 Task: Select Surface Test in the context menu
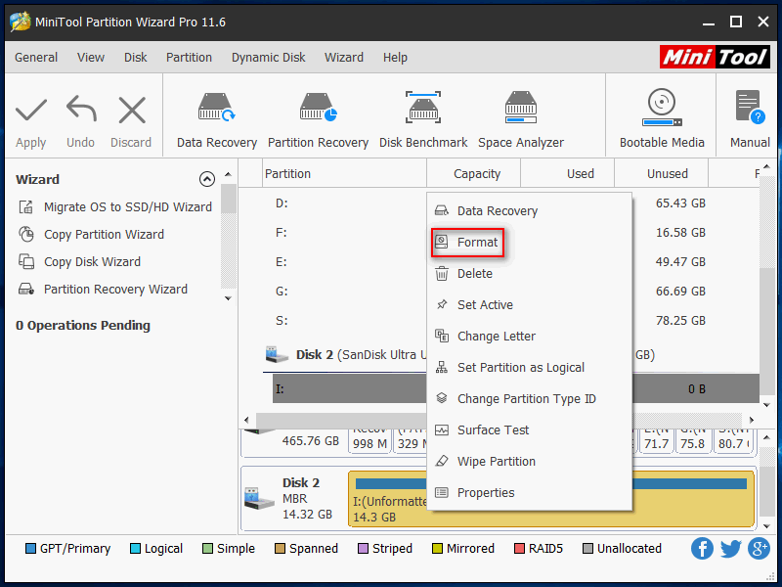pyautogui.click(x=493, y=430)
